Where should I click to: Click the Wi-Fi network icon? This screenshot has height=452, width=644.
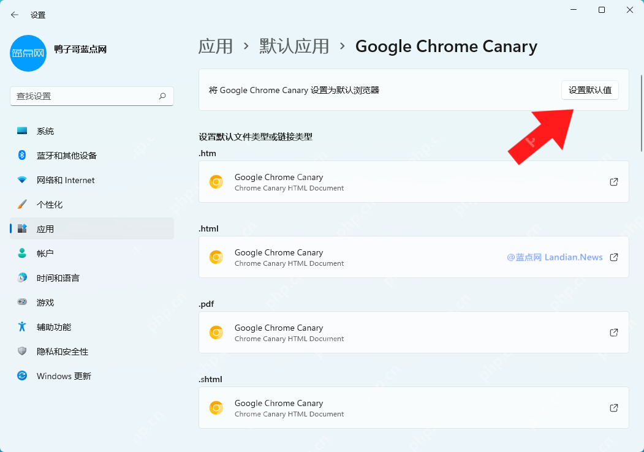point(22,180)
